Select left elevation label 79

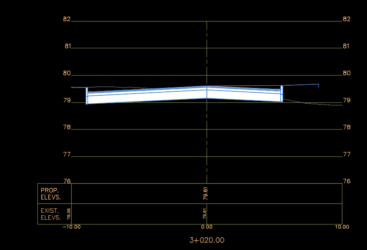[67, 101]
